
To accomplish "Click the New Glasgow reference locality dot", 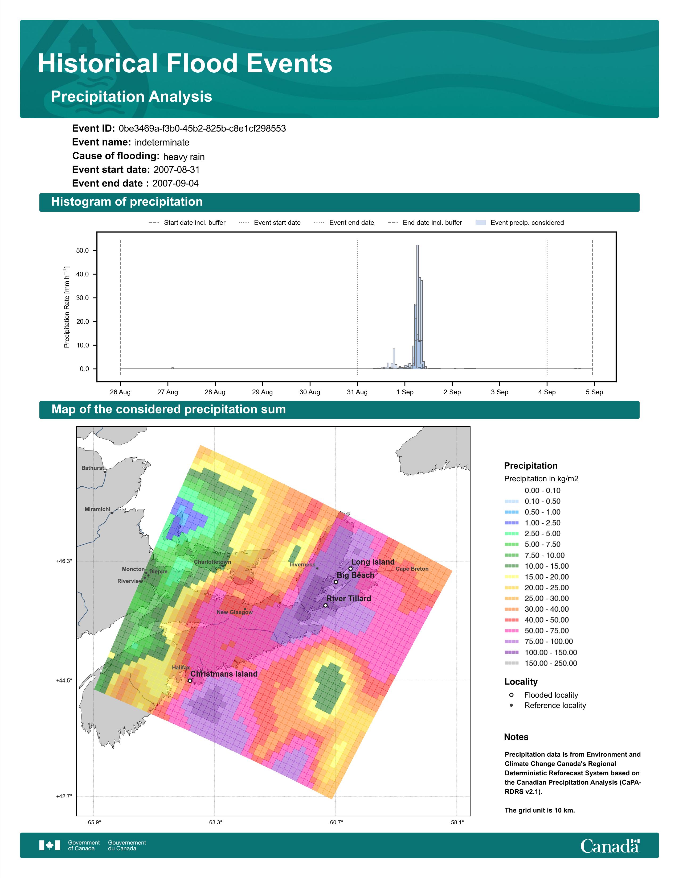I will coord(245,609).
